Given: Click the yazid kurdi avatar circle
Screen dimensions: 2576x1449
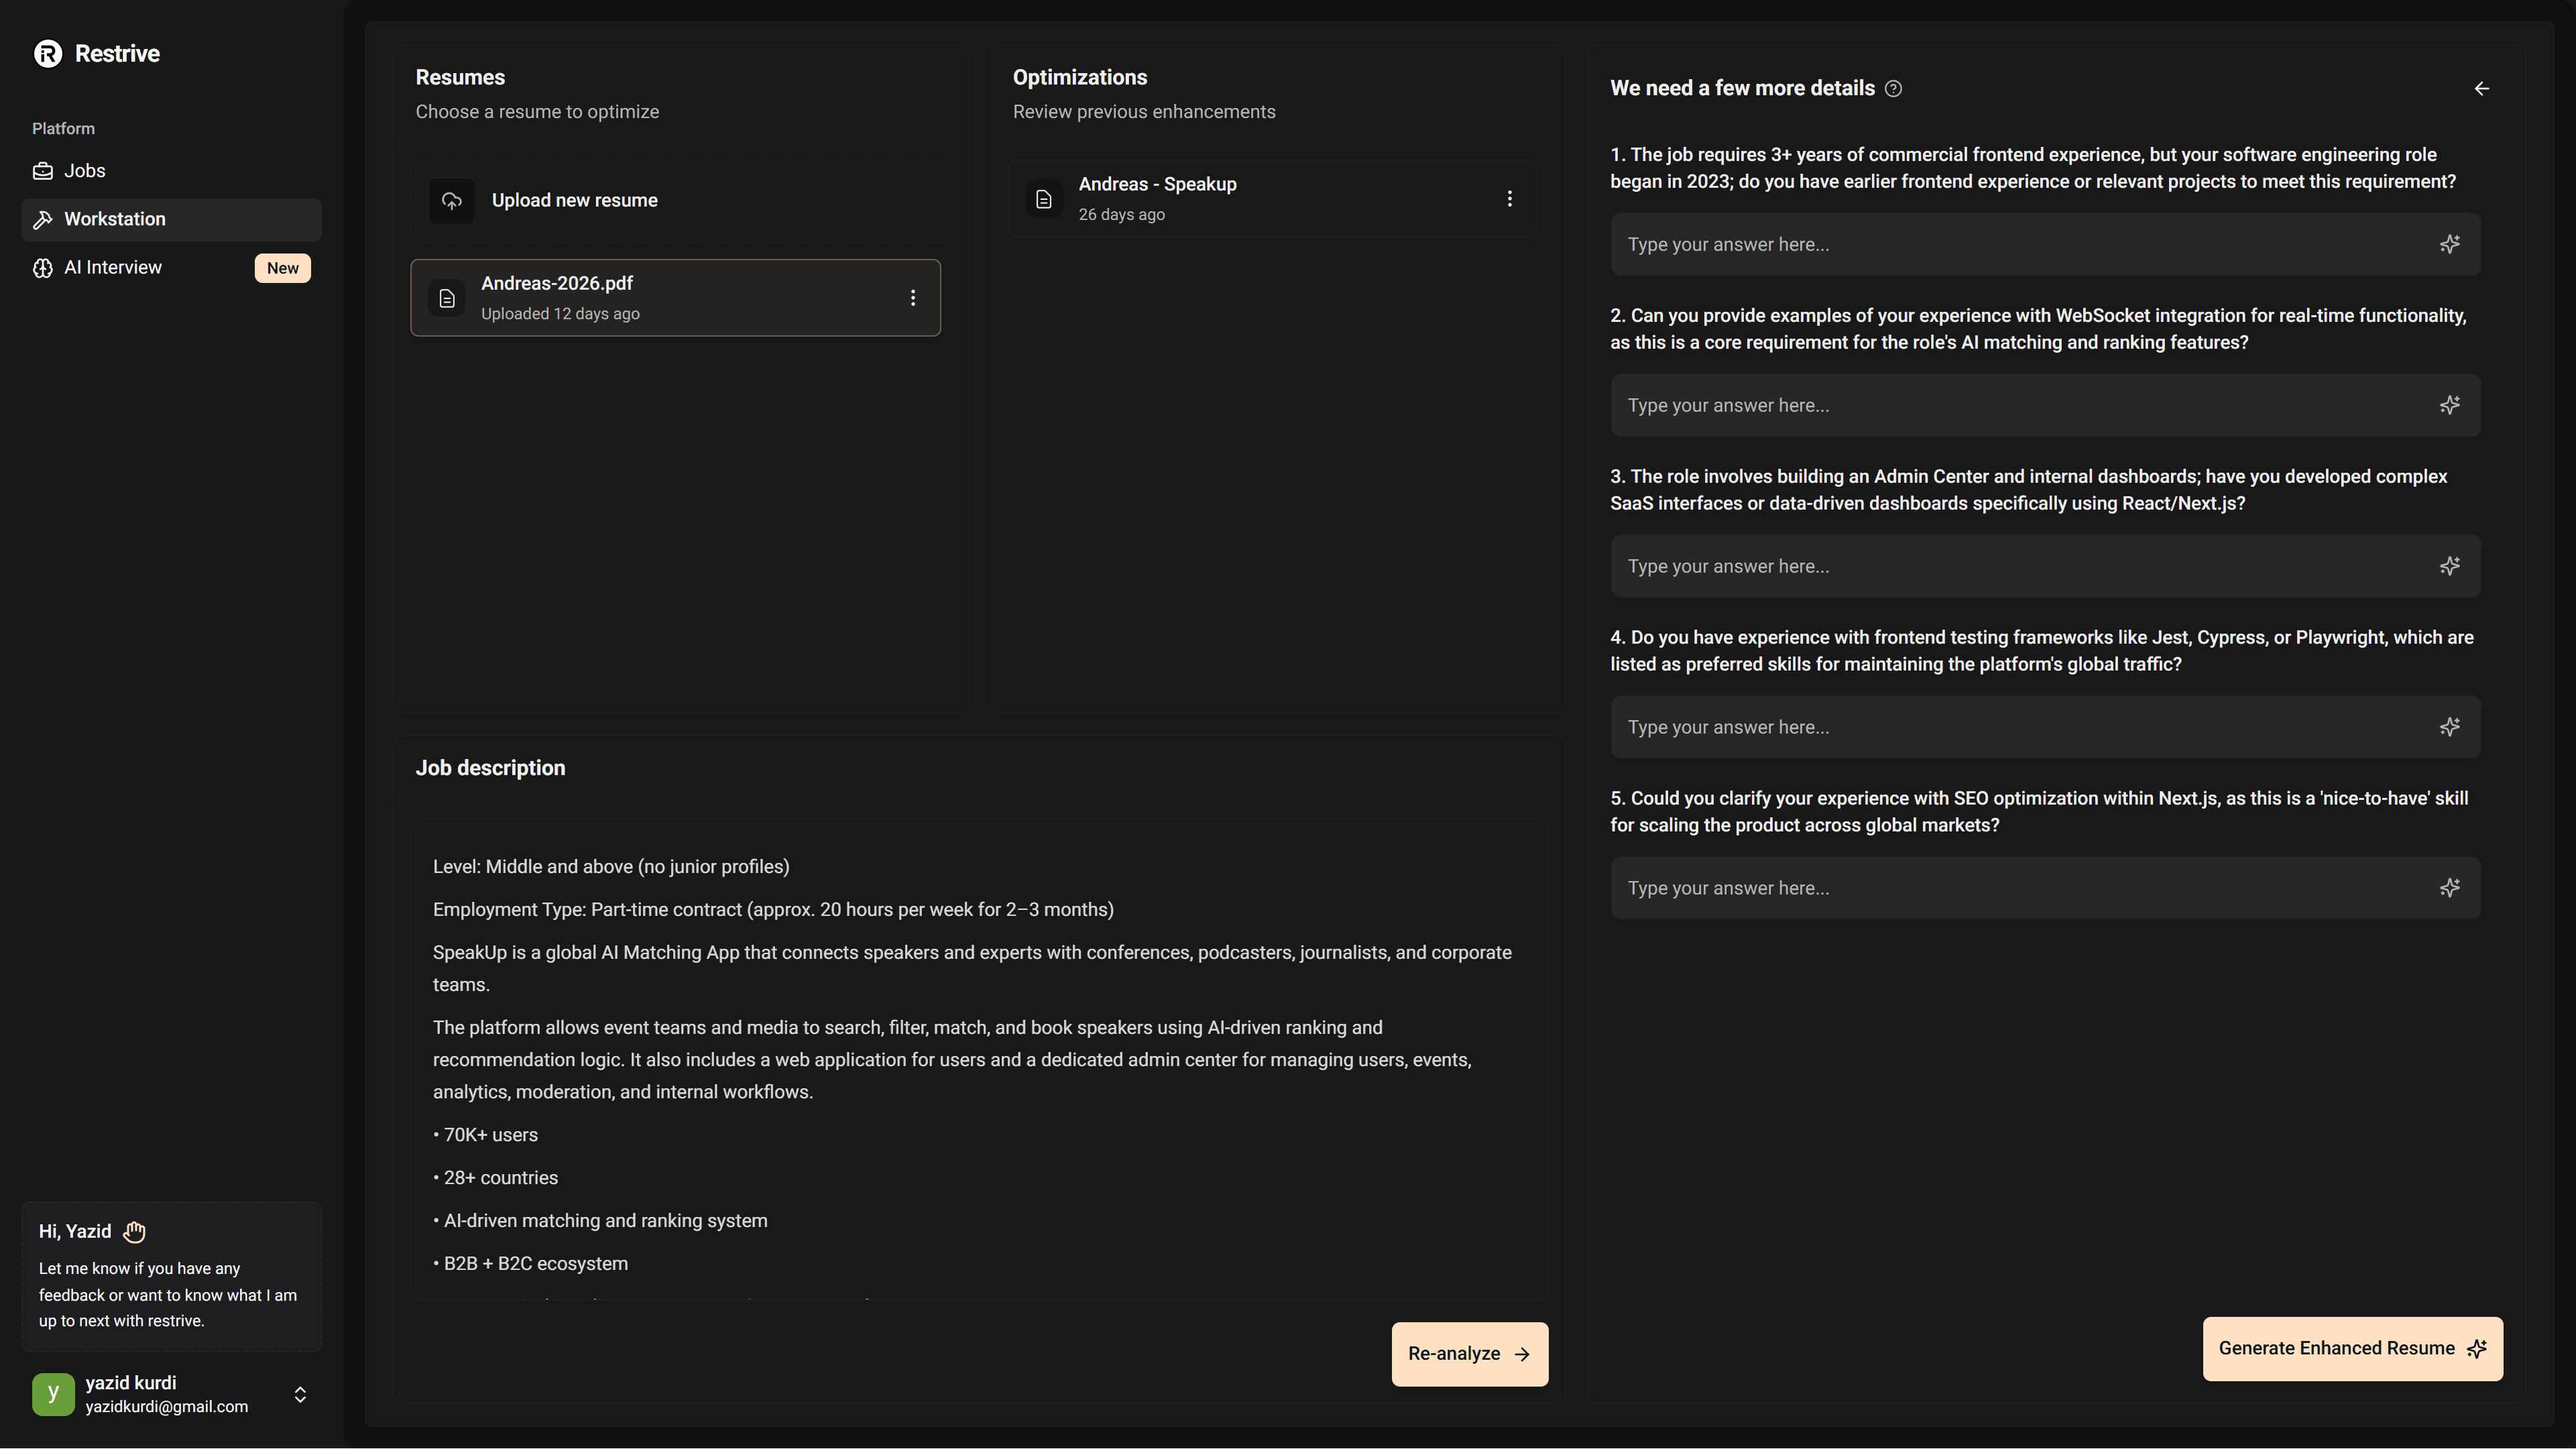Looking at the screenshot, I should (x=53, y=1394).
